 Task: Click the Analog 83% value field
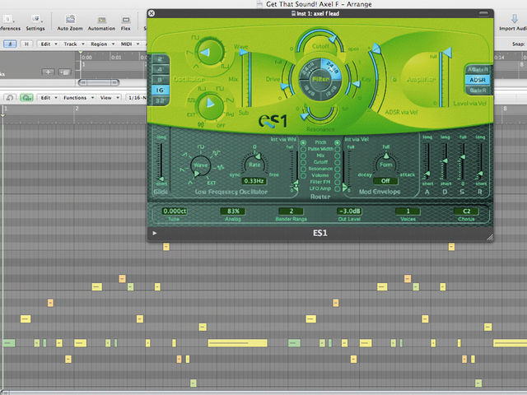(233, 211)
